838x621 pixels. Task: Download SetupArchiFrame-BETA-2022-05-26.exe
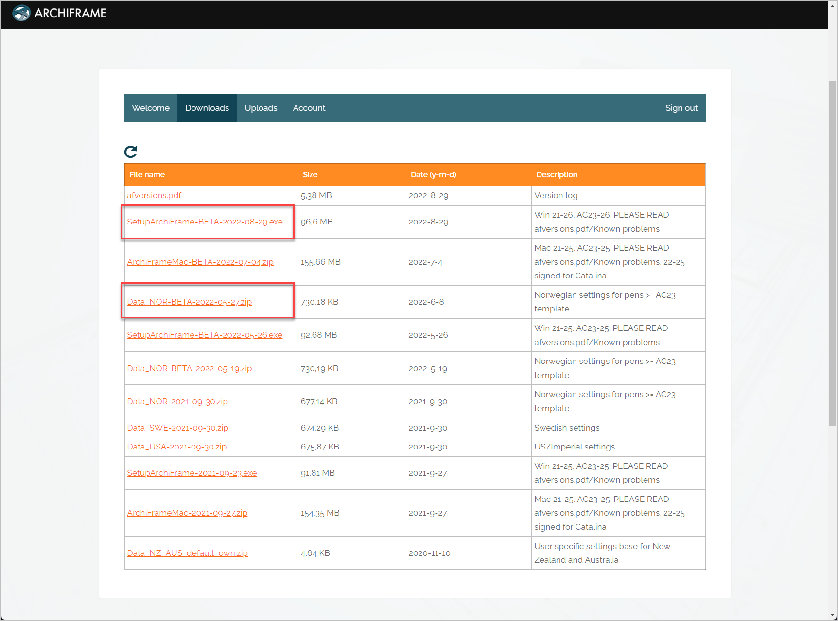click(205, 335)
